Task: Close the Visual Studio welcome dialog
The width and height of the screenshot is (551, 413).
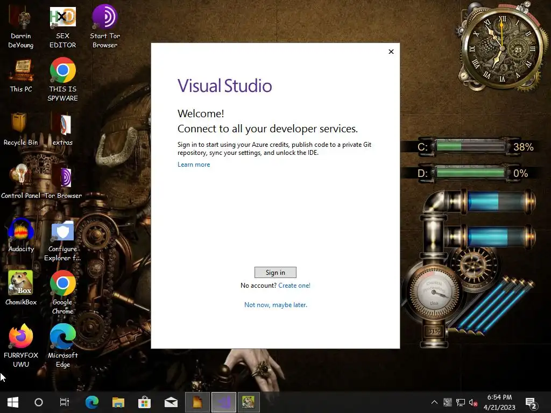Action: pyautogui.click(x=391, y=52)
